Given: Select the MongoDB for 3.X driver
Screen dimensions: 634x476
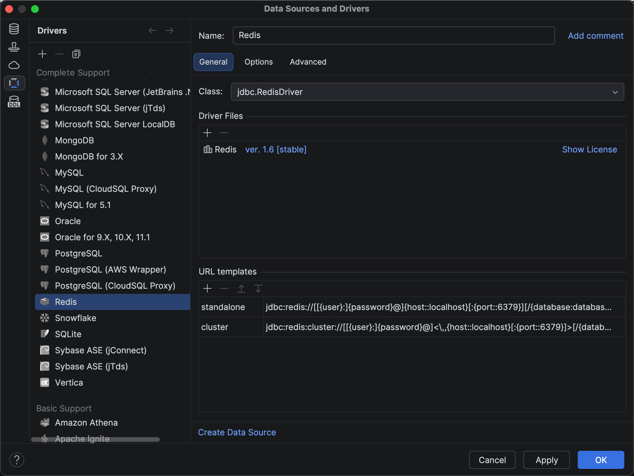Looking at the screenshot, I should click(113, 156).
